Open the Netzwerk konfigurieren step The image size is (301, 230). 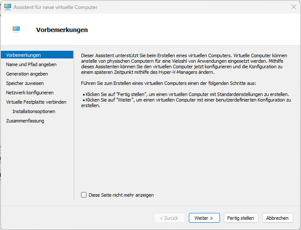(30, 93)
